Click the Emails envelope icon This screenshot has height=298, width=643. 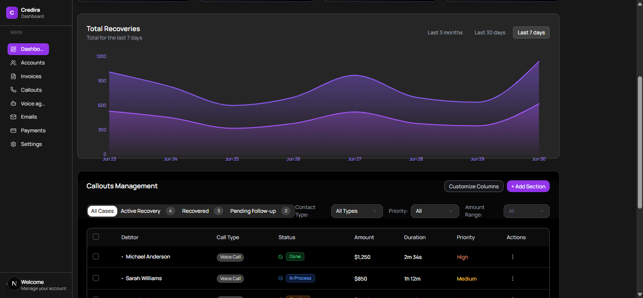coord(13,117)
